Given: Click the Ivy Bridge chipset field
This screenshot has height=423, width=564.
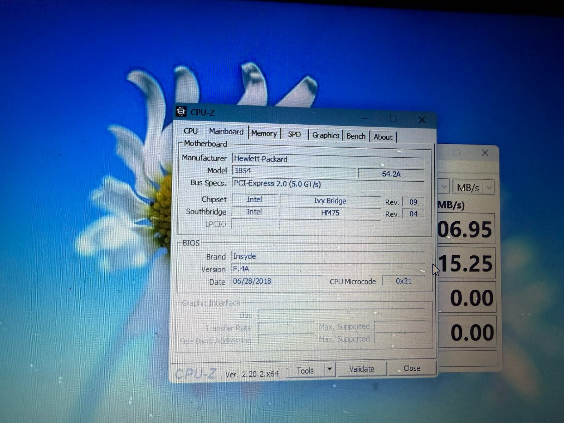Looking at the screenshot, I should (330, 201).
